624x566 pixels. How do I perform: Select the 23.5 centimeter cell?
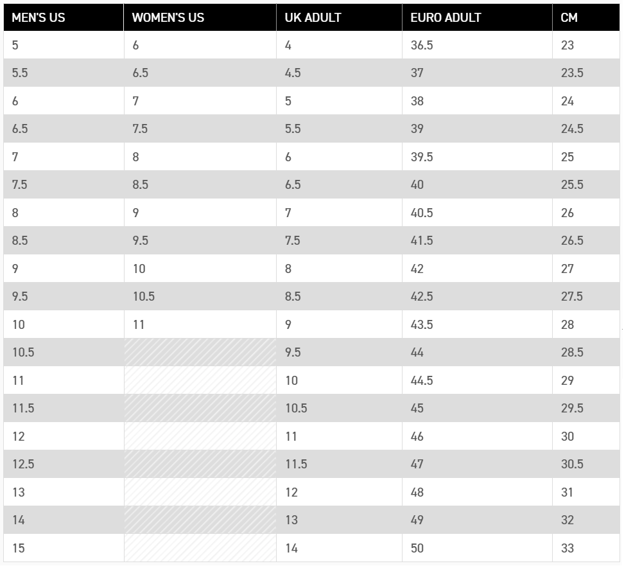586,73
